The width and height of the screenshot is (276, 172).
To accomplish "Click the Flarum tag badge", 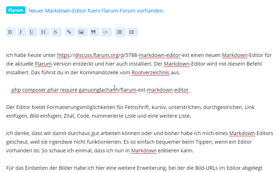I will (x=16, y=10).
